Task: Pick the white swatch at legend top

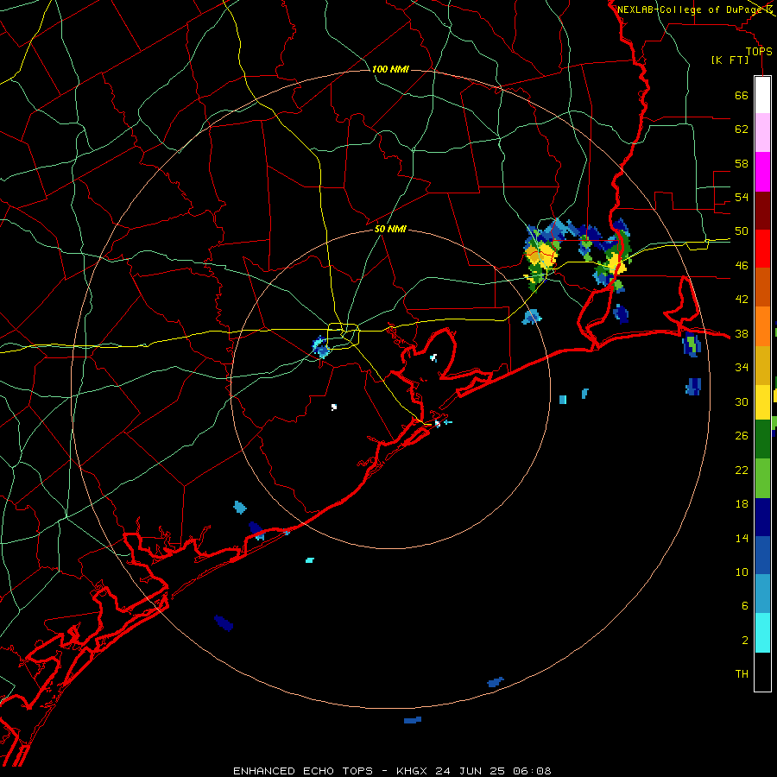Action: (x=762, y=95)
